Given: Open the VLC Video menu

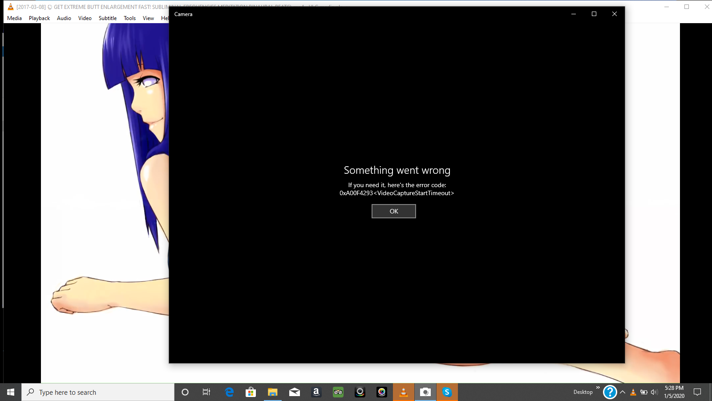Looking at the screenshot, I should pos(85,18).
